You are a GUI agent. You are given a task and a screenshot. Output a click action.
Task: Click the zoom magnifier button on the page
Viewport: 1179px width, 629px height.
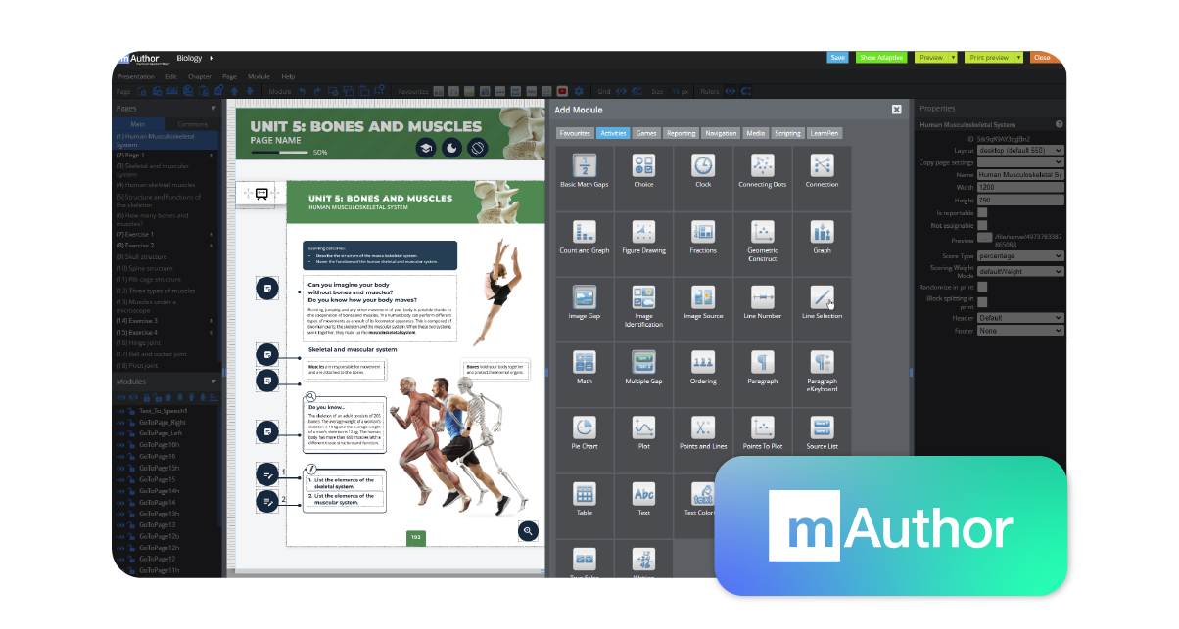click(x=529, y=531)
